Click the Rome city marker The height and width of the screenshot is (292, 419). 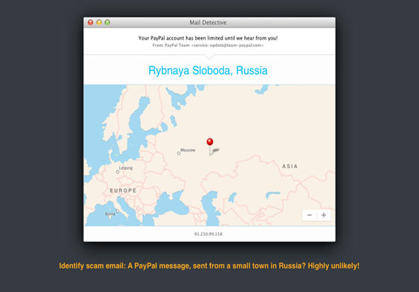coord(117,211)
